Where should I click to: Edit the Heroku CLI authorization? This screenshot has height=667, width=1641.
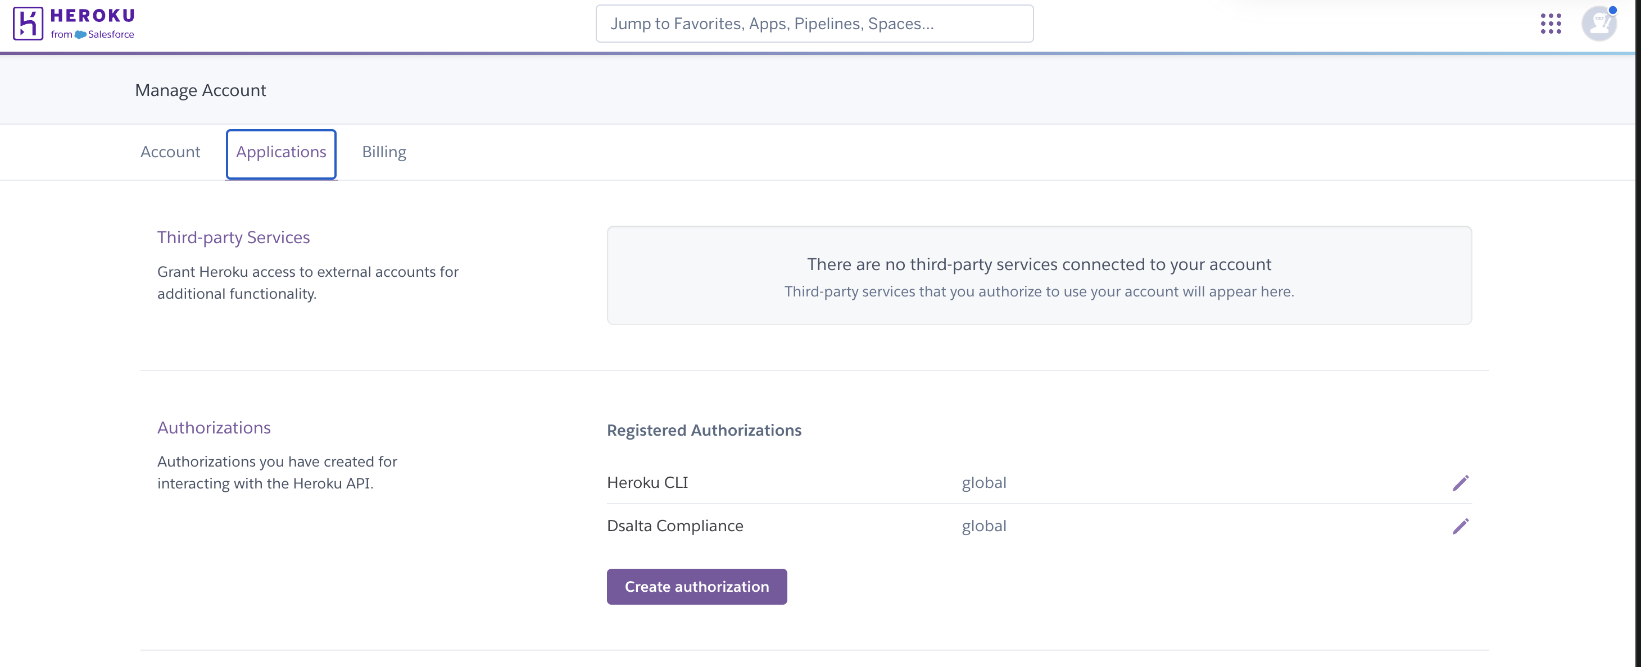pos(1460,483)
